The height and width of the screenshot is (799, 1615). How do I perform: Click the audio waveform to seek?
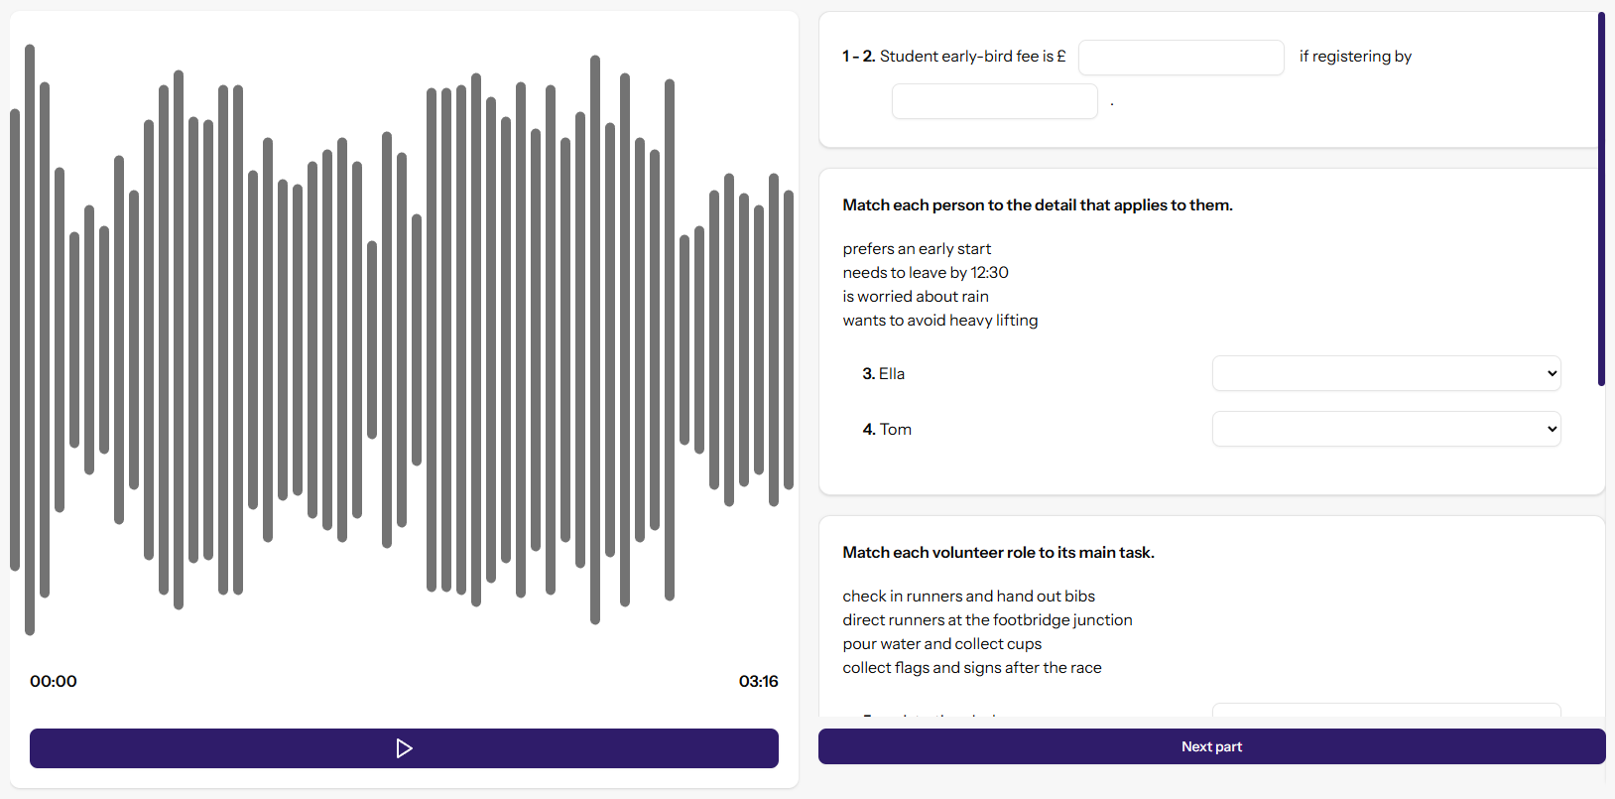[402, 337]
